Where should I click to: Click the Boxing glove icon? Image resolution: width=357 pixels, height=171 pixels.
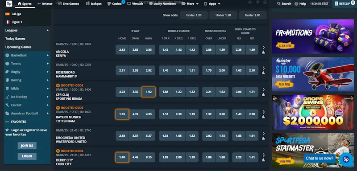[7, 80]
